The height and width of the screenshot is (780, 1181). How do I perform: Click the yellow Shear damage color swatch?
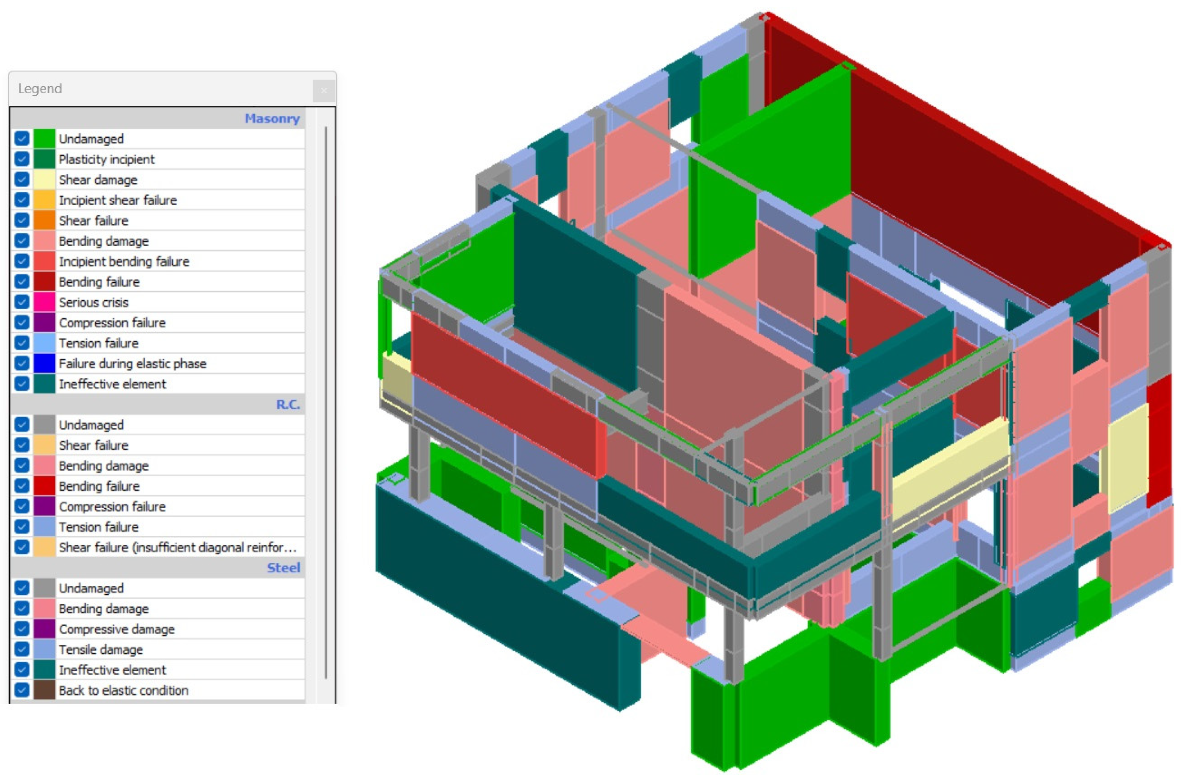click(x=44, y=179)
